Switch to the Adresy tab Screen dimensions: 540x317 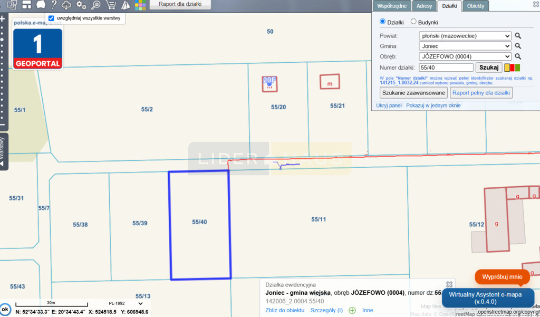pos(424,6)
